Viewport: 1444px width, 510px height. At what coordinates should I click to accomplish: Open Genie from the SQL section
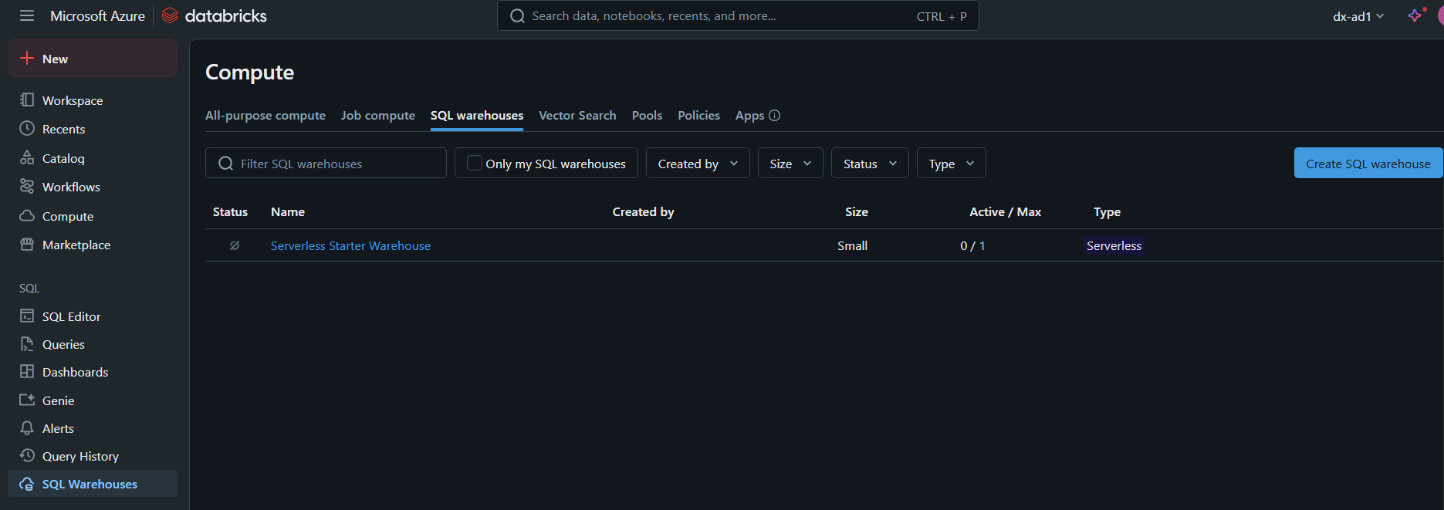tap(58, 400)
